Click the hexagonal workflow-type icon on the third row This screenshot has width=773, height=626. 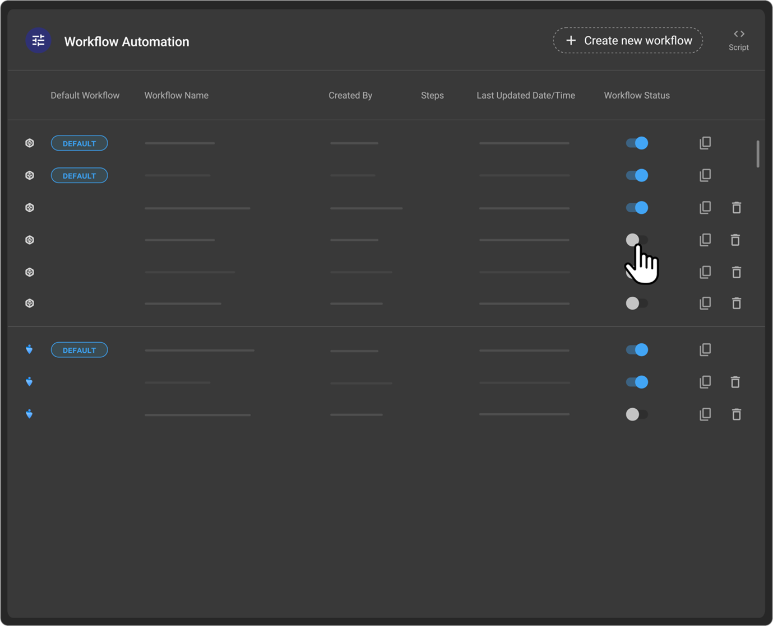pyautogui.click(x=29, y=208)
